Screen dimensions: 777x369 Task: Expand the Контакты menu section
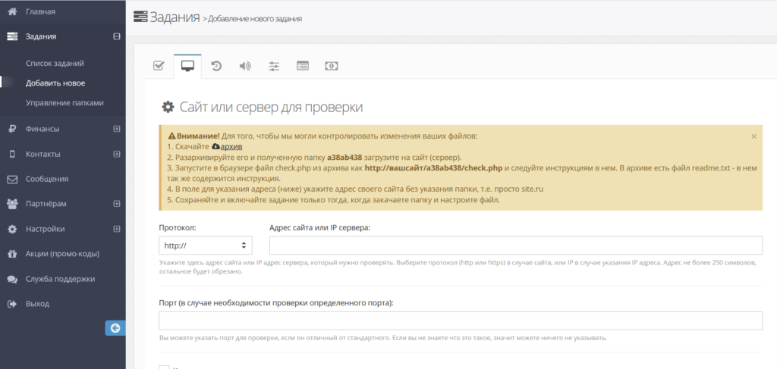pos(116,154)
